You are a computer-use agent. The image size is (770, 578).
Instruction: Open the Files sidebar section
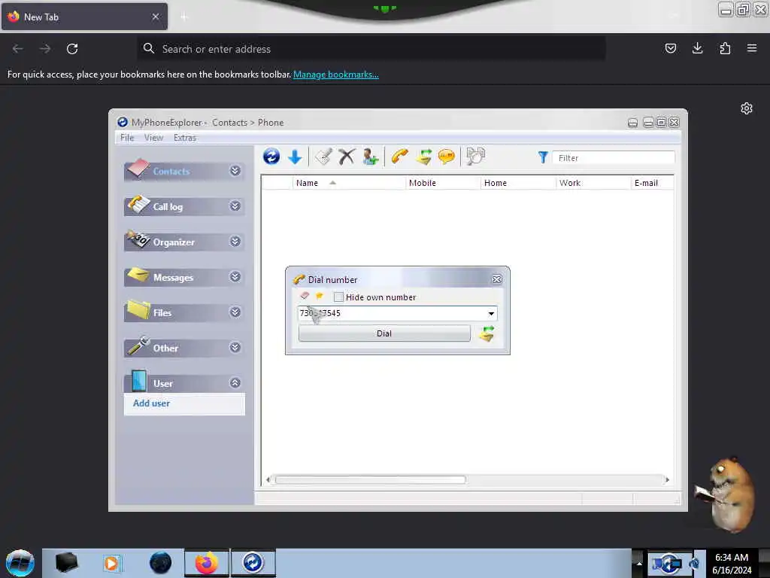click(x=184, y=312)
